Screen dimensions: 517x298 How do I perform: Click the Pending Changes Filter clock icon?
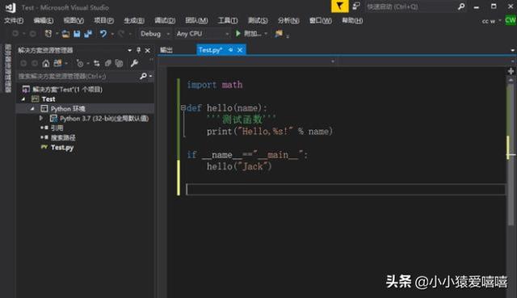[80, 63]
